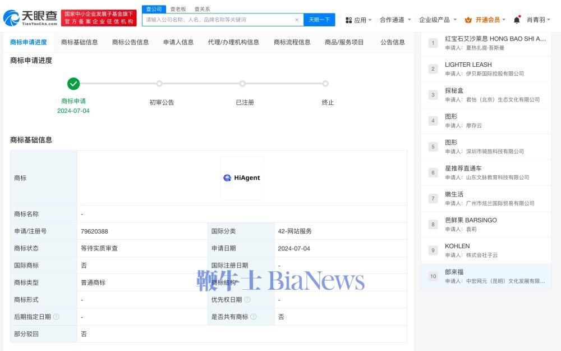Click the 天眼一下 search button
Viewport: 561px width, 351px height.
click(x=319, y=20)
